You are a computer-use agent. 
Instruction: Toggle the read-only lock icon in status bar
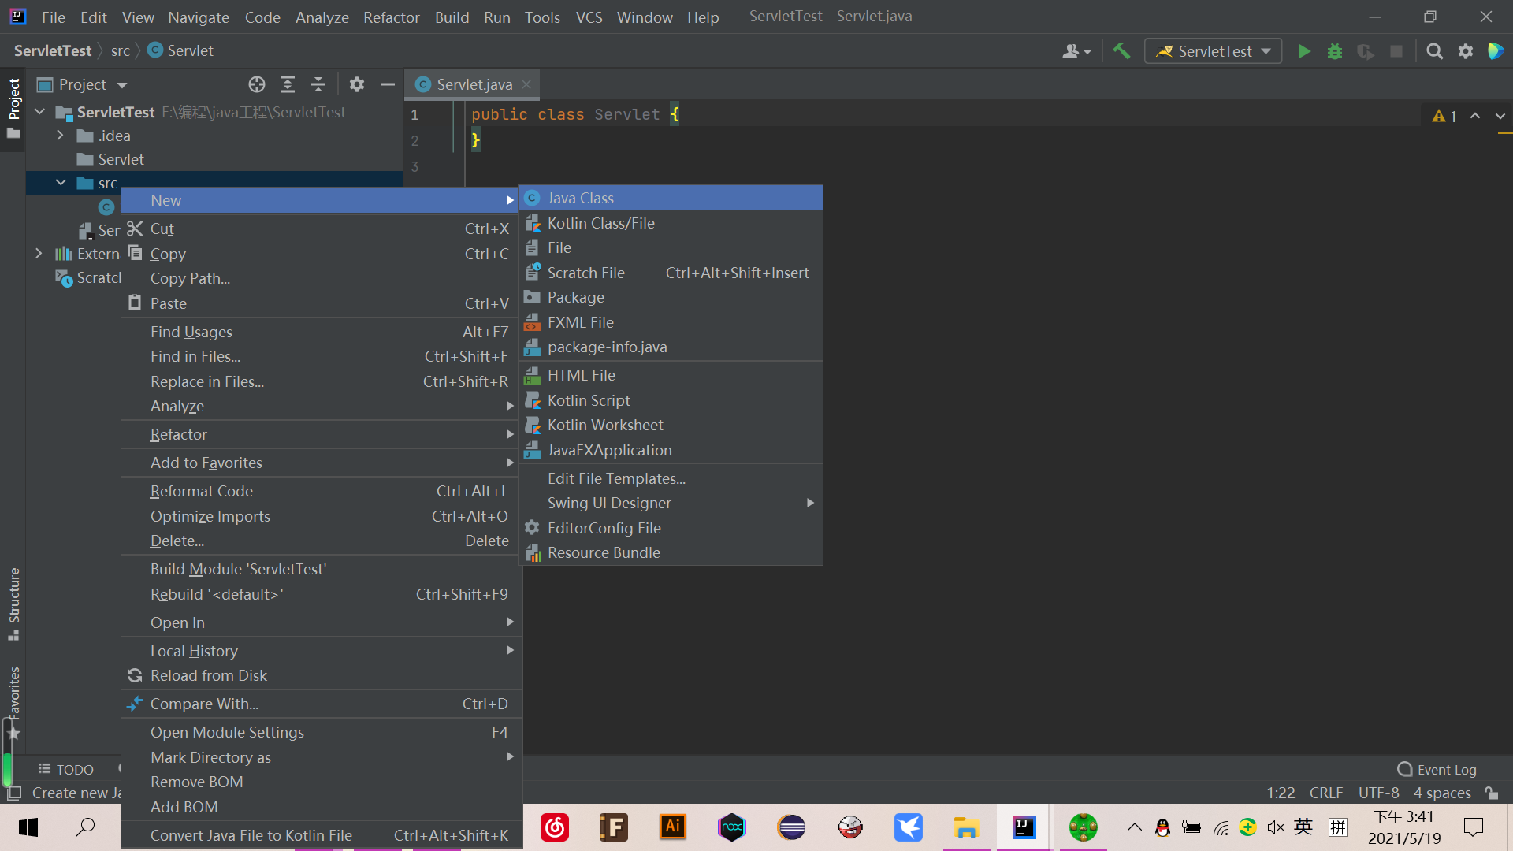[x=1492, y=793]
